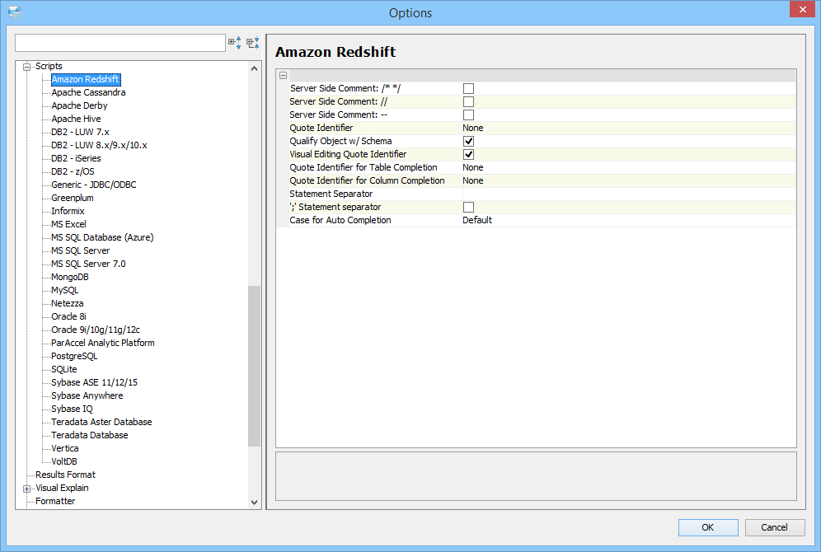This screenshot has height=552, width=821.
Task: Click the Cancel button
Action: coord(774,527)
